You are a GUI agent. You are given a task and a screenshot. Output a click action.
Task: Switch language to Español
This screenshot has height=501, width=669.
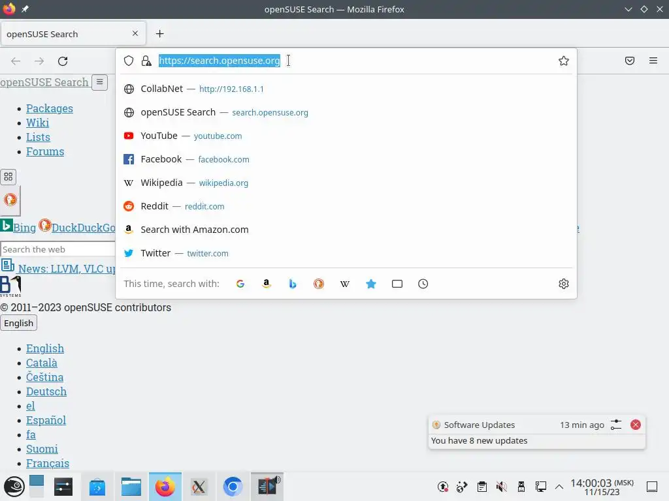pyautogui.click(x=46, y=420)
